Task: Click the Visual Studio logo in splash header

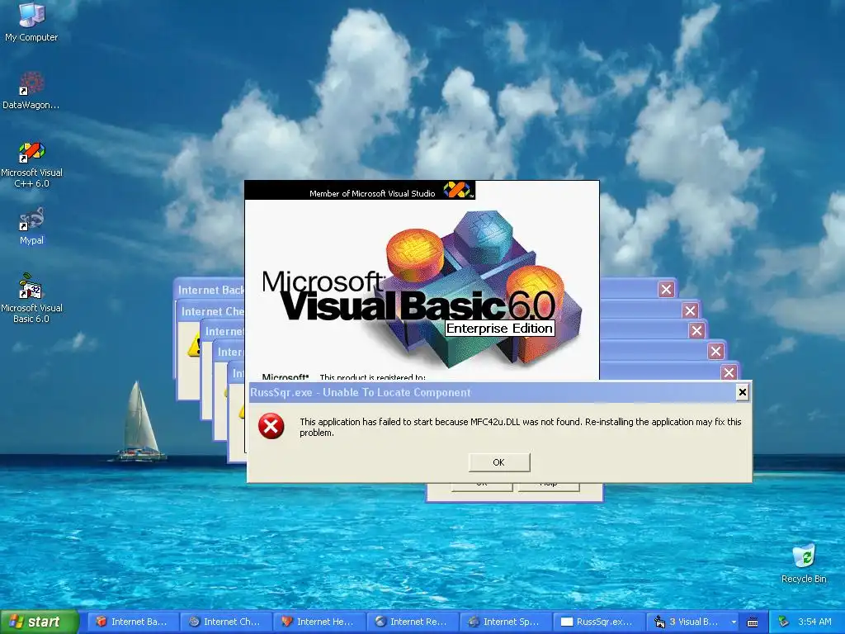Action: [457, 189]
